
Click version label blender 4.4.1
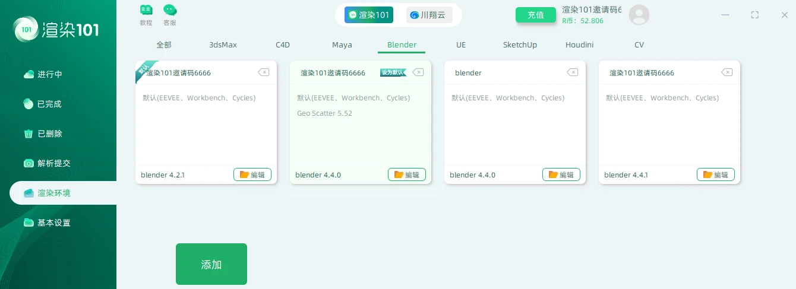click(x=626, y=175)
